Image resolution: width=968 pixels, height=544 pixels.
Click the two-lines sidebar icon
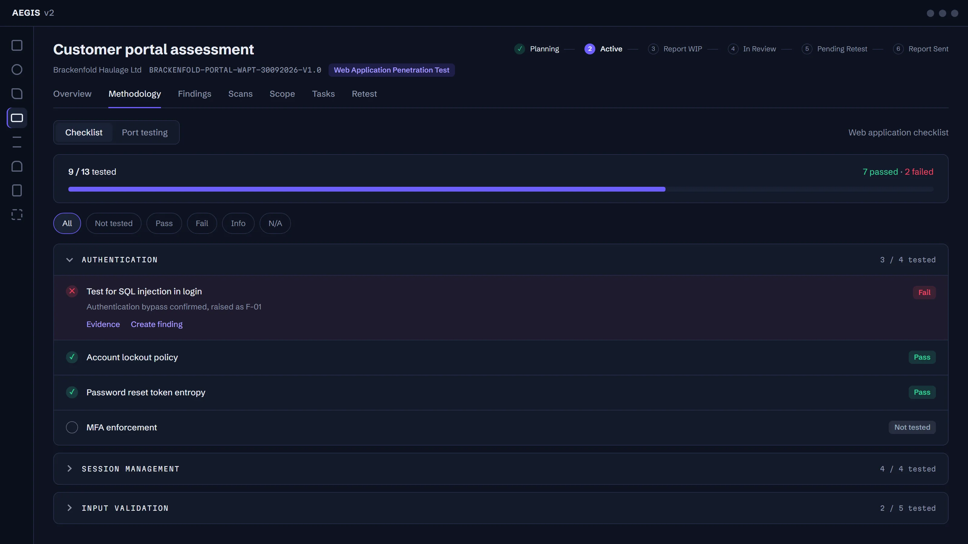pos(17,142)
